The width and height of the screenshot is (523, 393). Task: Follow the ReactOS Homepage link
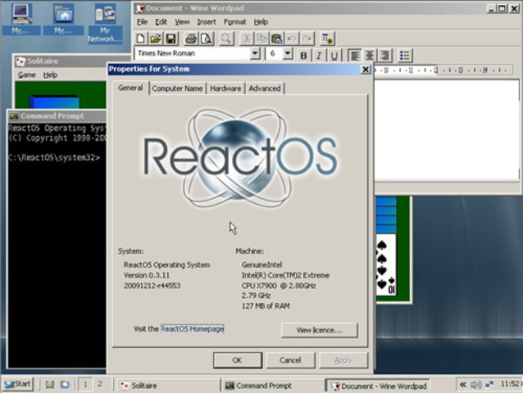(x=192, y=328)
